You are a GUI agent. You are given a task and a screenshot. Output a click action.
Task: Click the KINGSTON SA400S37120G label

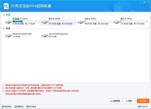point(22,34)
